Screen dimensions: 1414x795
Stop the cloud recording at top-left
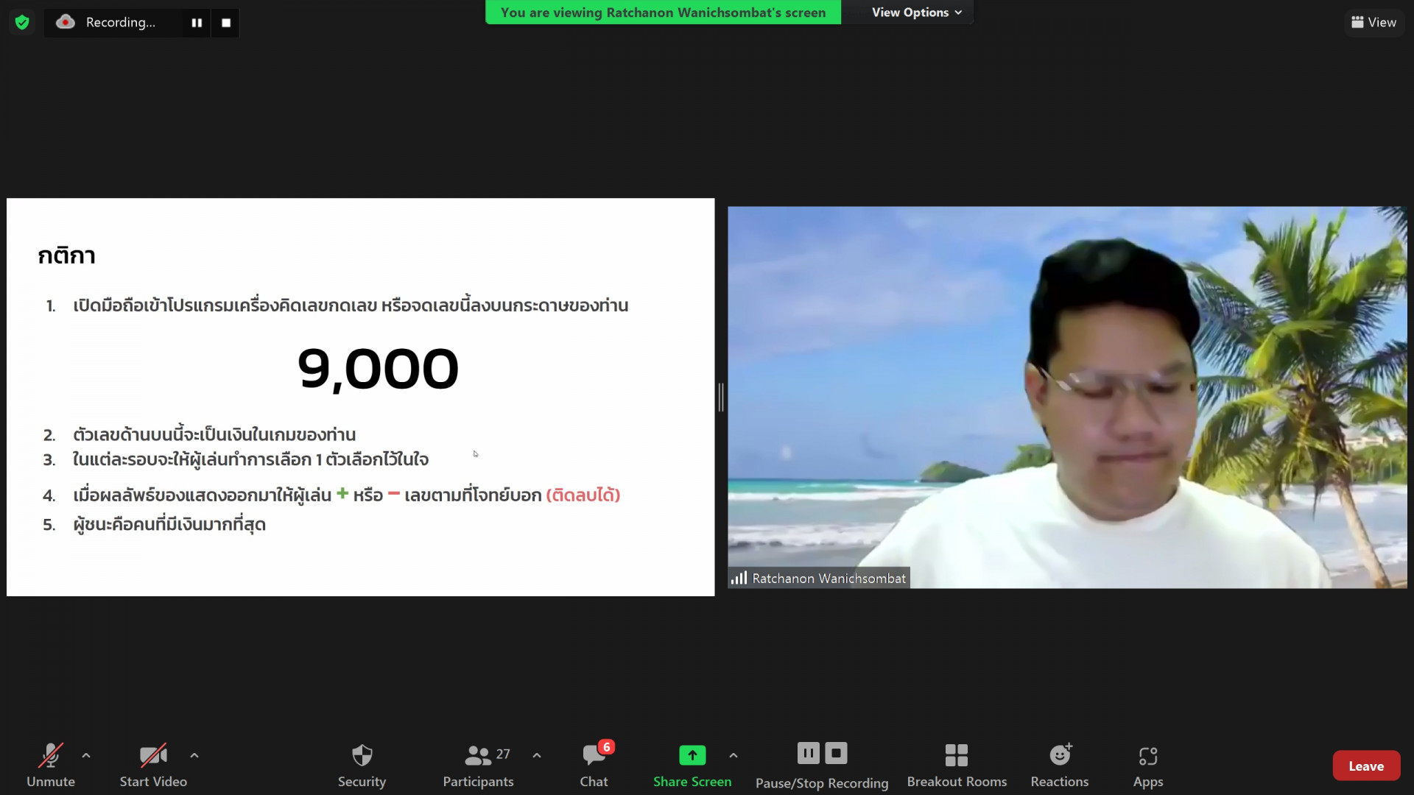226,23
